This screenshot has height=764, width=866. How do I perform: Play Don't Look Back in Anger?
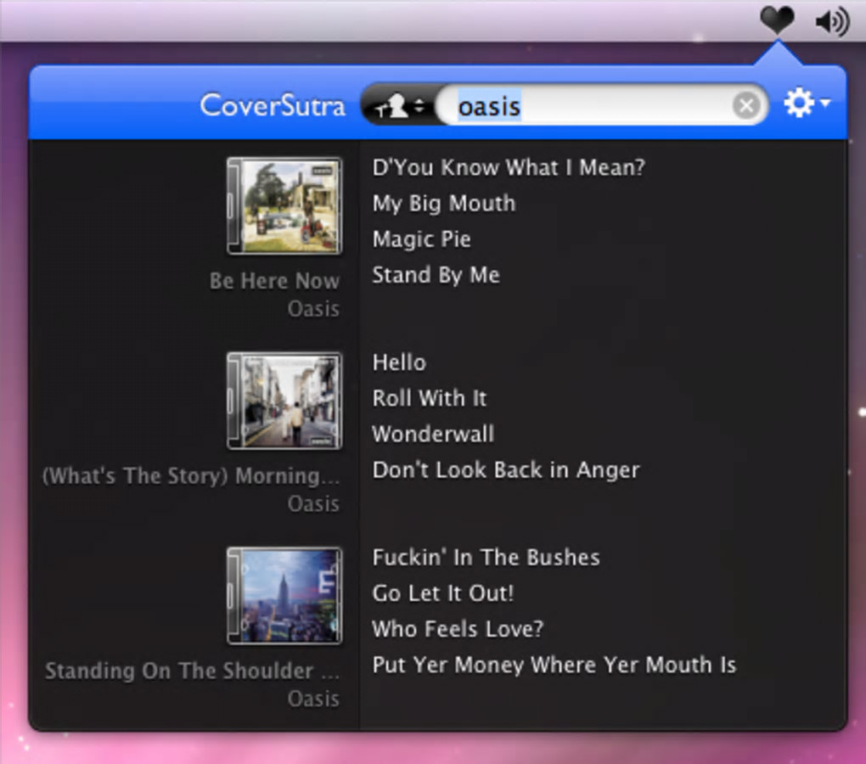coord(506,469)
